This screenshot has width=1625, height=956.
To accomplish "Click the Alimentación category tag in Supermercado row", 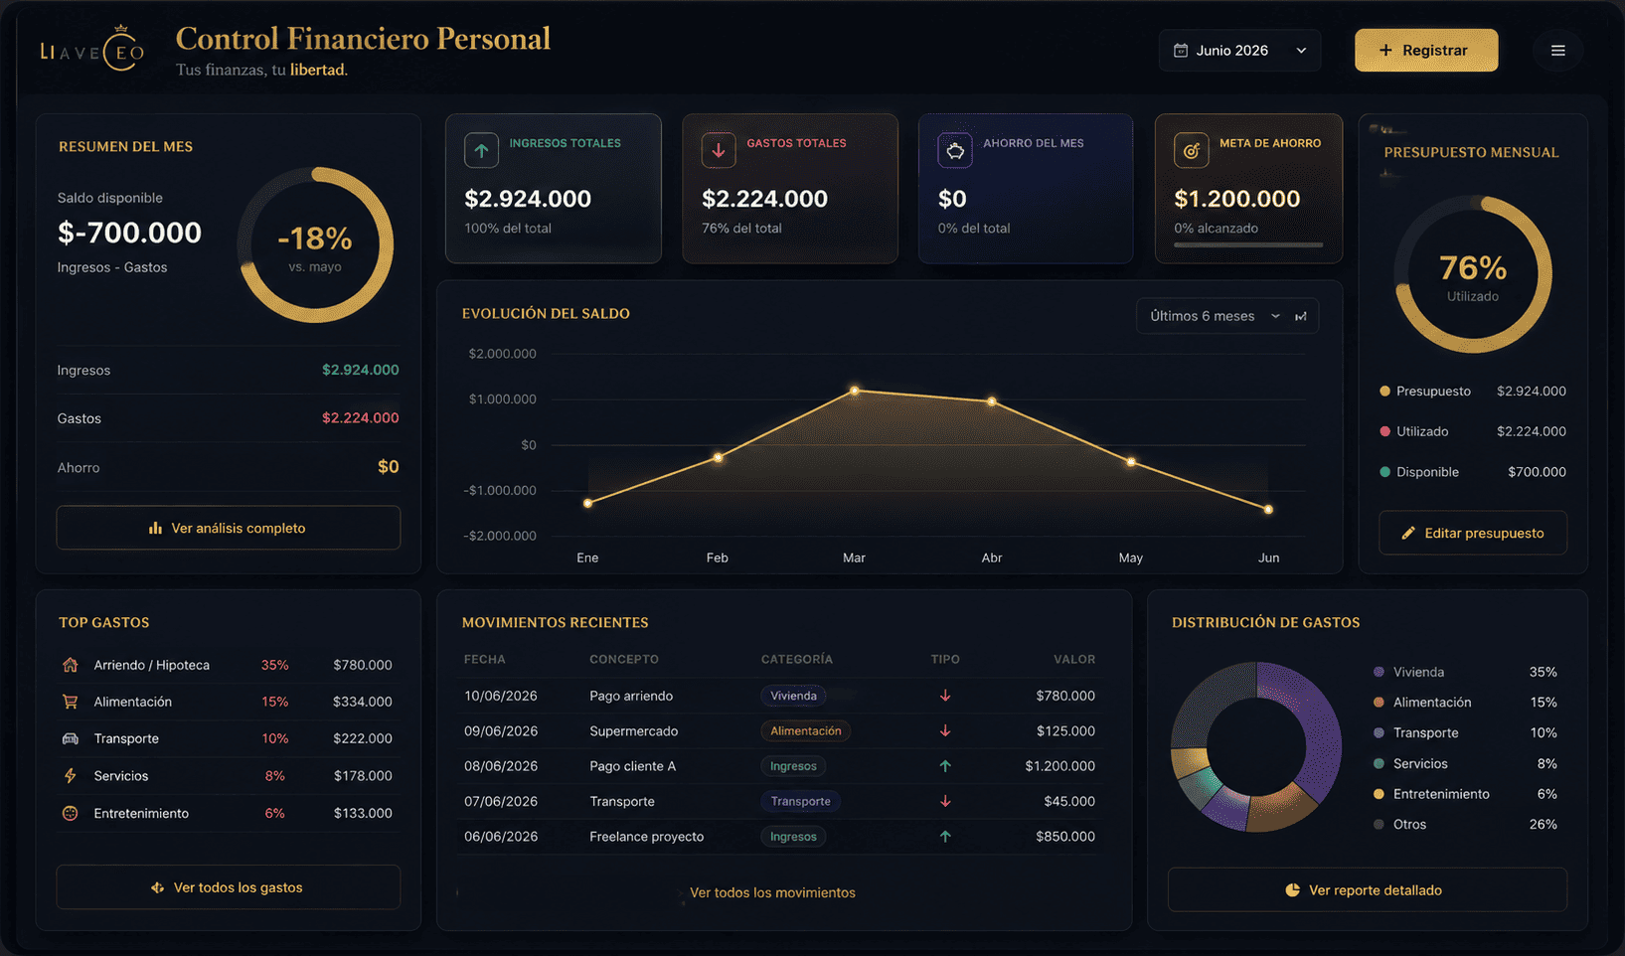I will [x=805, y=730].
